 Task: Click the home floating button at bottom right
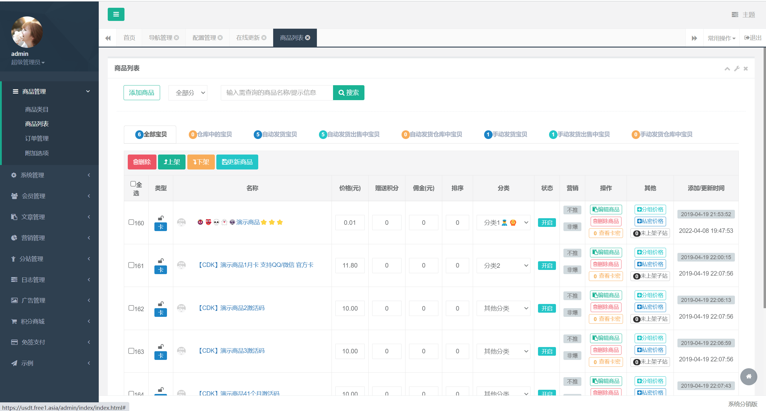749,377
